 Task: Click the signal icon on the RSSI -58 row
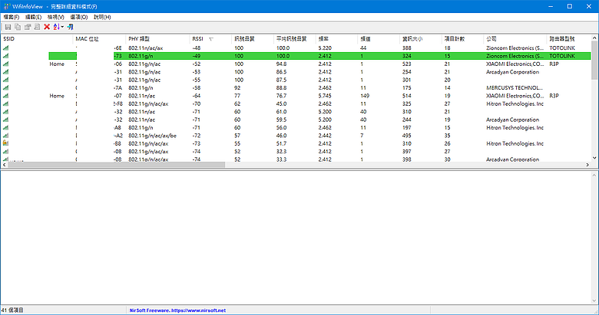5,87
